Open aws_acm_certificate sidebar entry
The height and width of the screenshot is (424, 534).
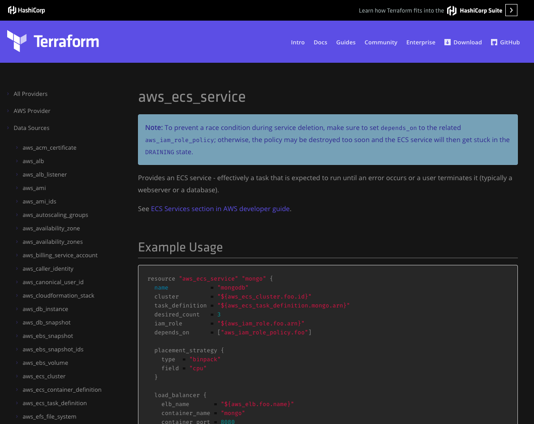tap(49, 147)
